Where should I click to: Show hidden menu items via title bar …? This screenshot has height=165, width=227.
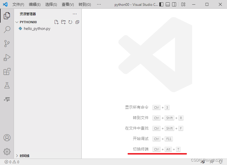pos(99,4)
